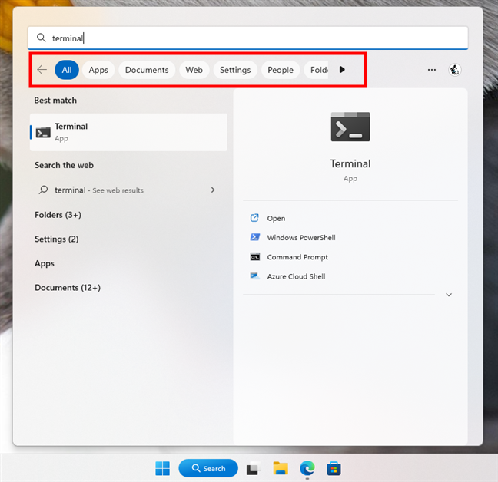Screen dimensions: 498x482
Task: Switch to the Settings filter tab
Action: pyautogui.click(x=235, y=70)
